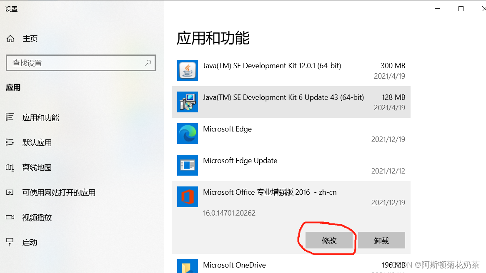Click the 300 MB size value
Viewport: 486px width, 273px height.
[393, 66]
